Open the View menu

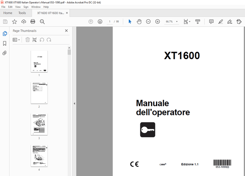pos(18,7)
